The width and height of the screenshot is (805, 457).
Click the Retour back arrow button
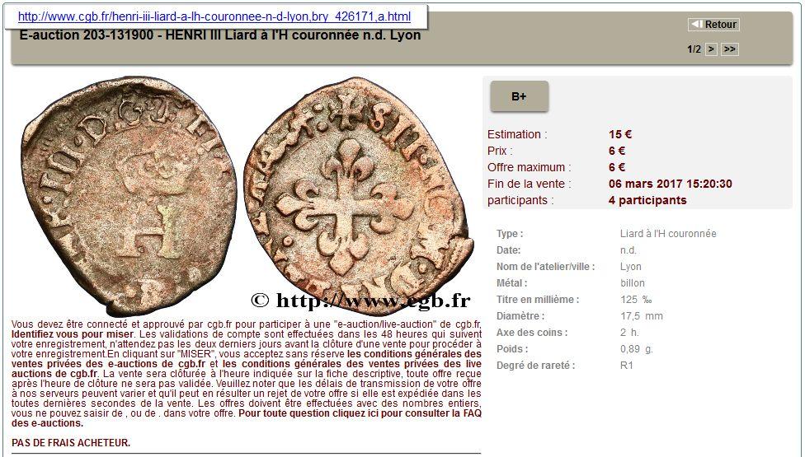click(x=713, y=25)
